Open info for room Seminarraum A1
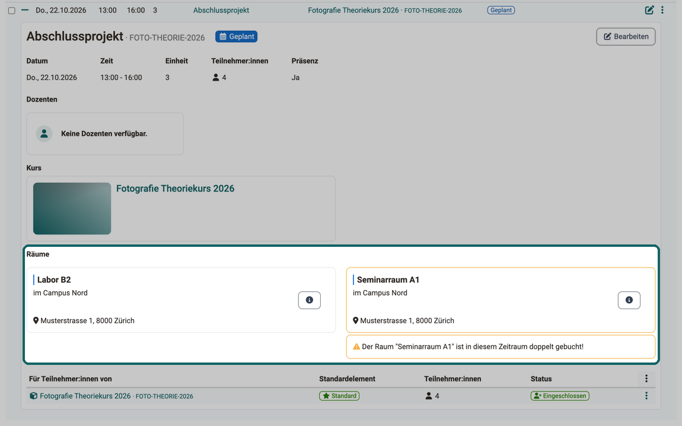 (x=629, y=300)
